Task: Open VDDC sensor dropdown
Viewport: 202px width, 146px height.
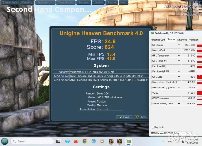Action: click(x=179, y=93)
